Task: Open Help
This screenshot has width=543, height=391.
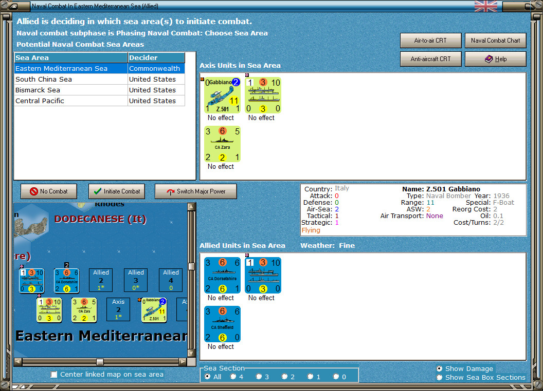Action: (x=496, y=59)
